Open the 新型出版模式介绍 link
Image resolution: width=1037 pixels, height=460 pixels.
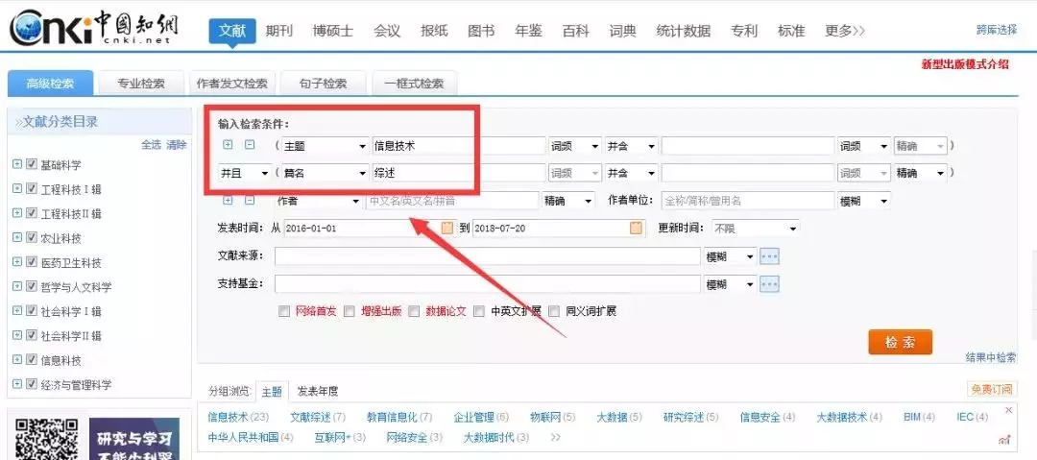[965, 64]
